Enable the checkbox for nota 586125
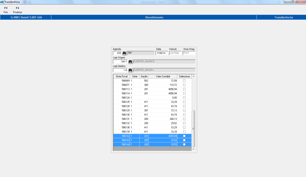306x177 pixels. tap(184, 102)
